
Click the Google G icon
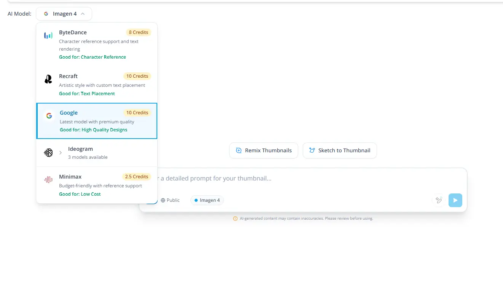click(49, 115)
